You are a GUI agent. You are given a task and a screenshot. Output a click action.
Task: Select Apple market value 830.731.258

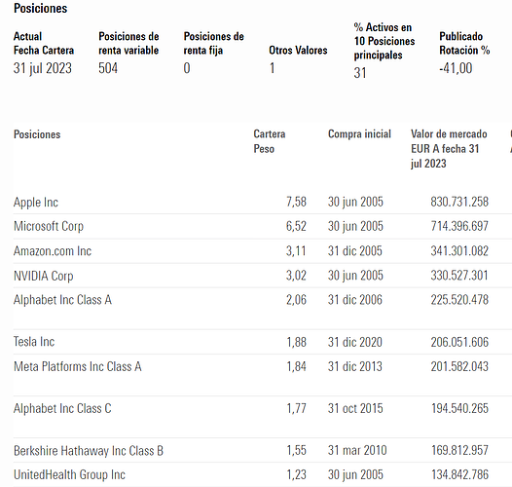459,202
